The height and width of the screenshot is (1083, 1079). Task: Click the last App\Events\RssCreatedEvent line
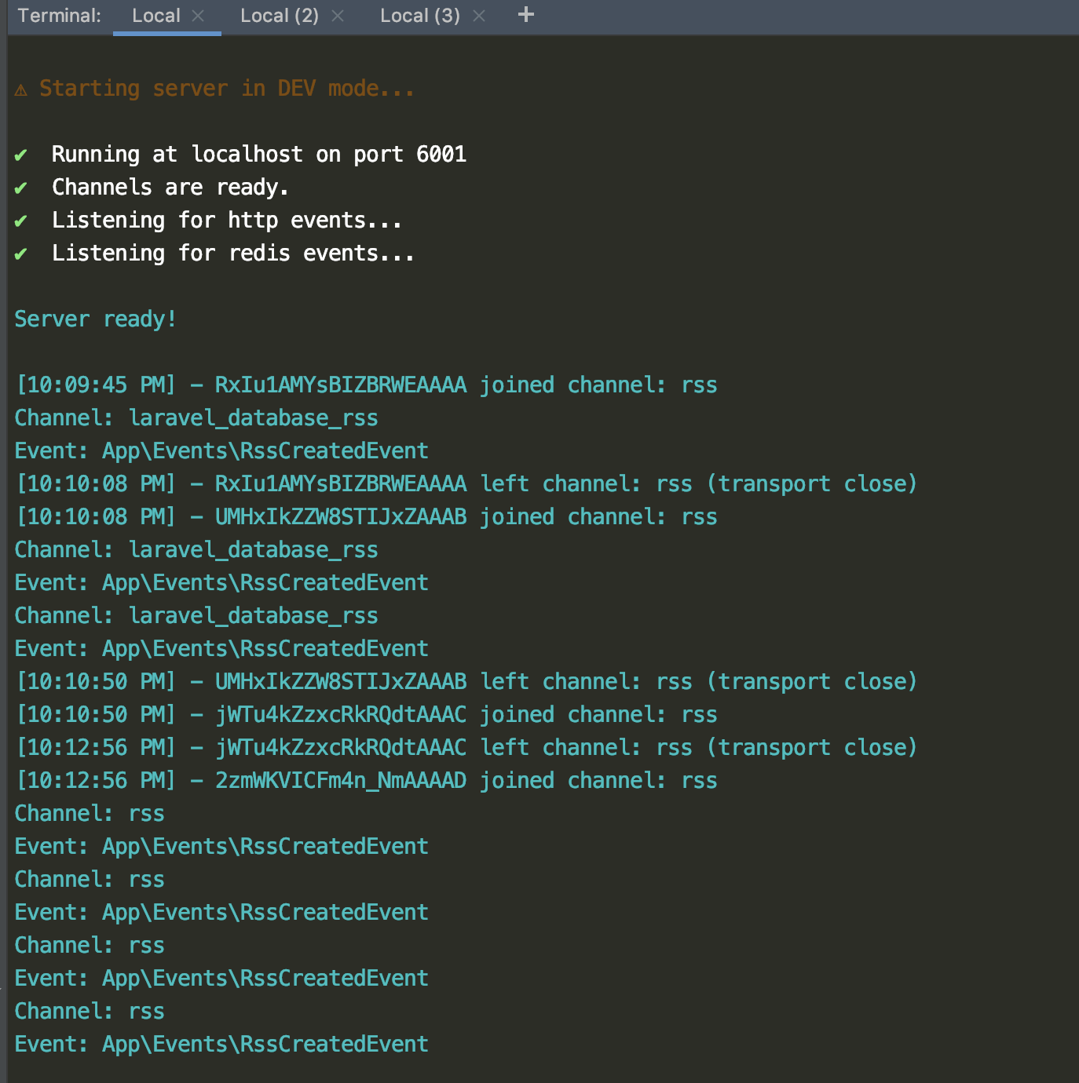click(221, 1045)
